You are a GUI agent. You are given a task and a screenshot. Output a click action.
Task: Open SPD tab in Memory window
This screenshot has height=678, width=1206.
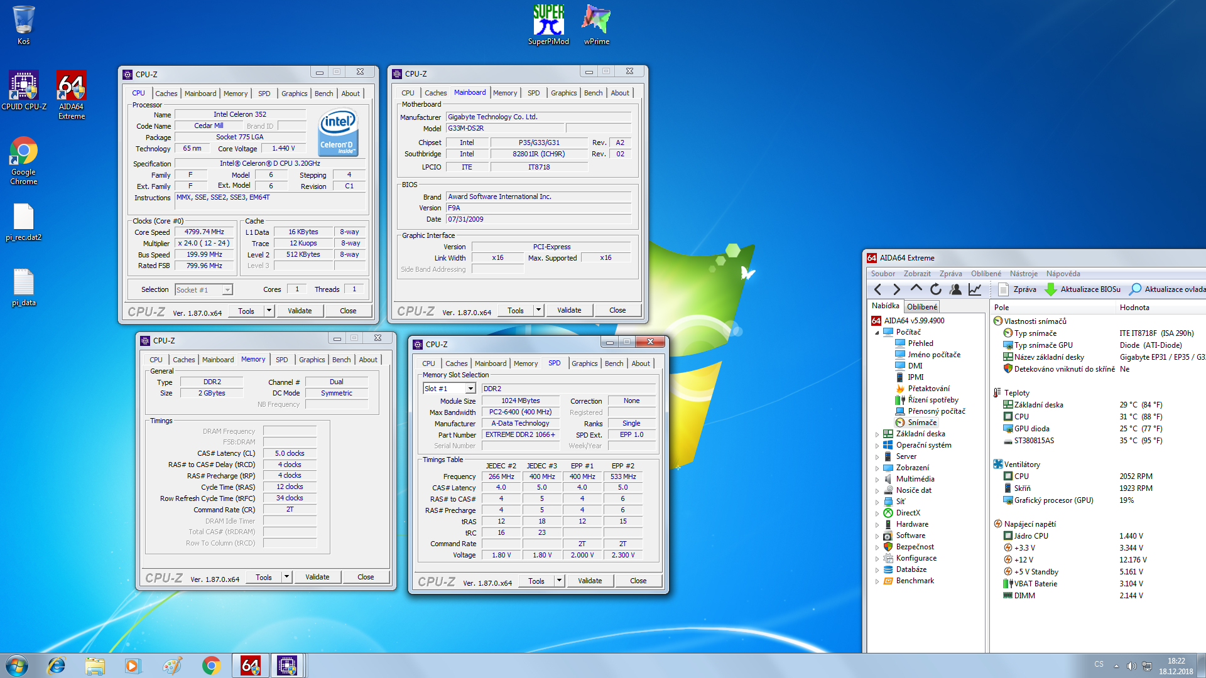click(282, 360)
